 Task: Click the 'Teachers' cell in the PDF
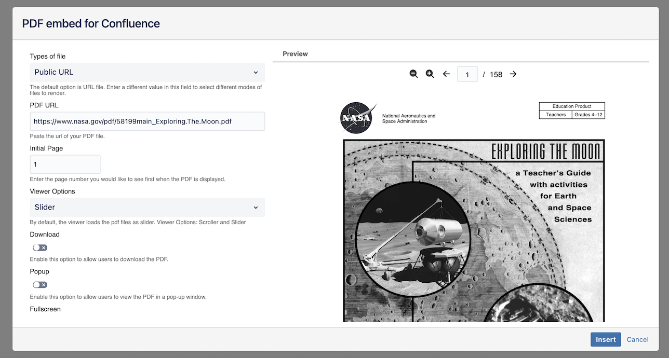click(x=556, y=115)
